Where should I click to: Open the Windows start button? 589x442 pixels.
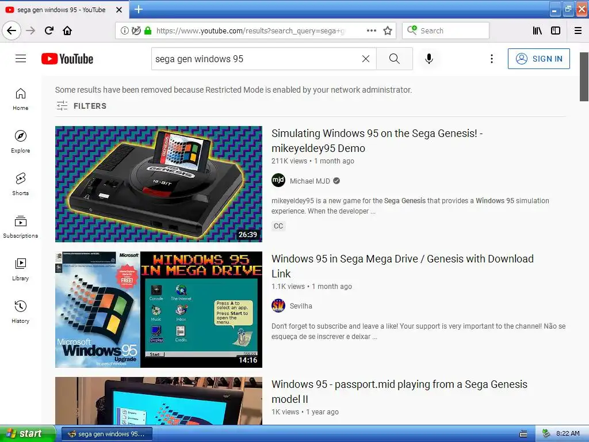(28, 434)
